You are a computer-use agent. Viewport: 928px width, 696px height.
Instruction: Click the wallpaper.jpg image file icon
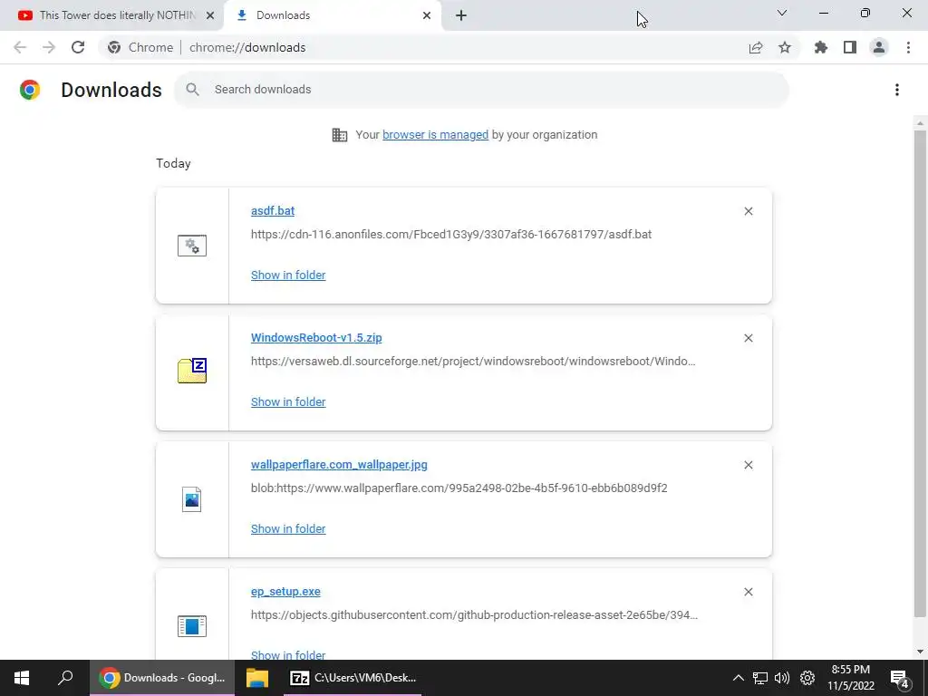point(192,499)
